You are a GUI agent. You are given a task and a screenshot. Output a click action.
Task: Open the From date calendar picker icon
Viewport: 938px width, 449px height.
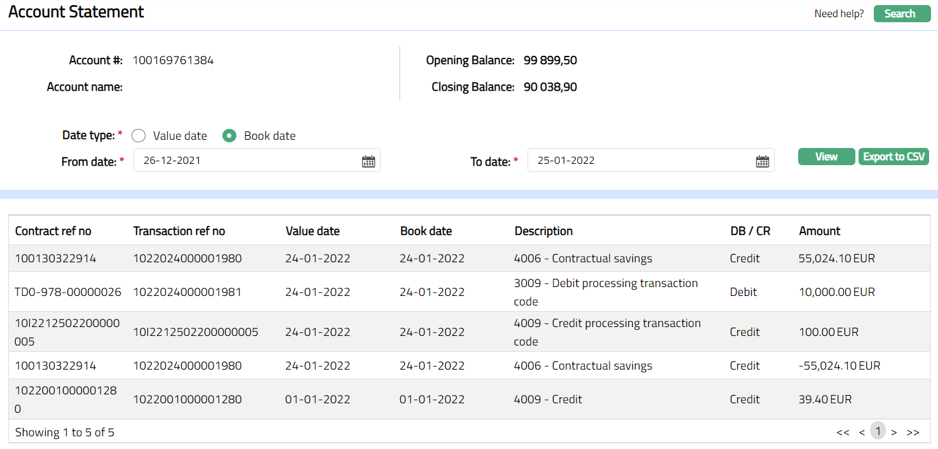tap(368, 161)
